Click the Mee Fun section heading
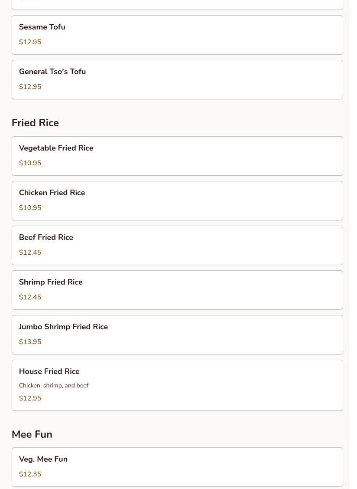This screenshot has height=489, width=357. pyautogui.click(x=32, y=434)
